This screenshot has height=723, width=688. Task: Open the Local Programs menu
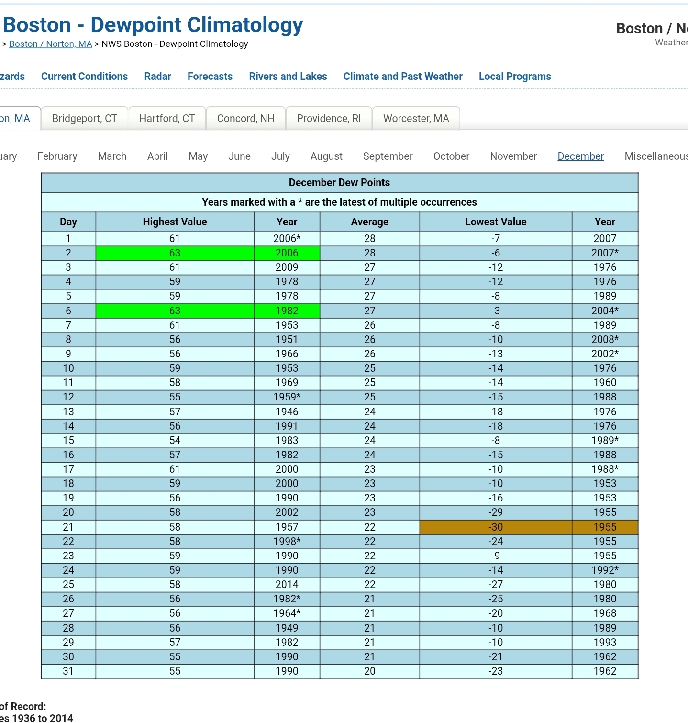pos(514,77)
